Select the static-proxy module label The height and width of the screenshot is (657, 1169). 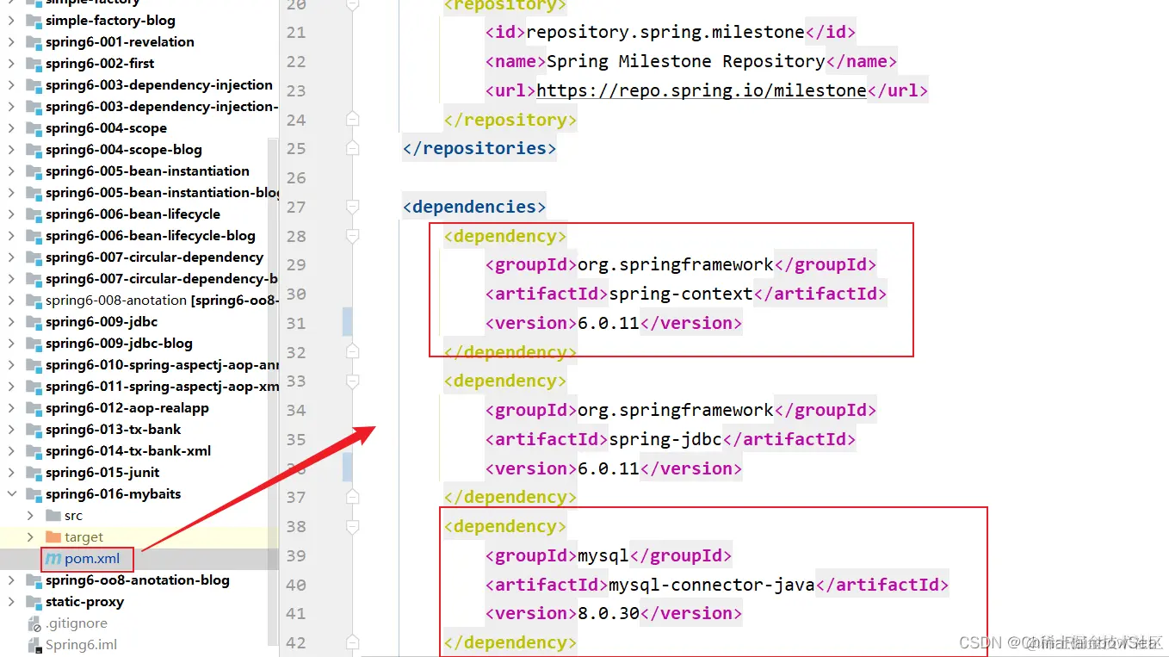tap(84, 601)
